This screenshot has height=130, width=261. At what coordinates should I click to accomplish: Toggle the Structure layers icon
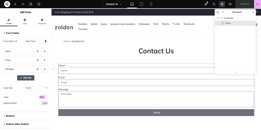tap(222, 4)
